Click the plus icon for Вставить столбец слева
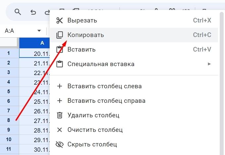The width and height of the screenshot is (225, 155). (x=60, y=86)
